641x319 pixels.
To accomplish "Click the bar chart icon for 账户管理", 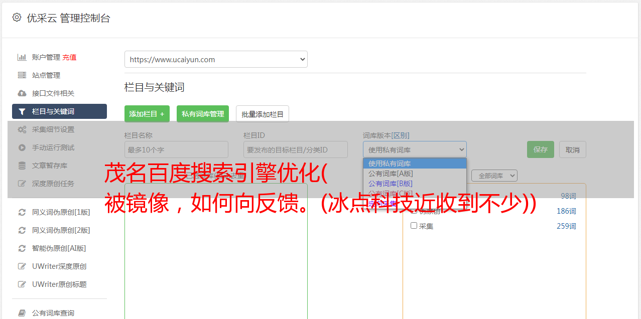I will [x=22, y=57].
